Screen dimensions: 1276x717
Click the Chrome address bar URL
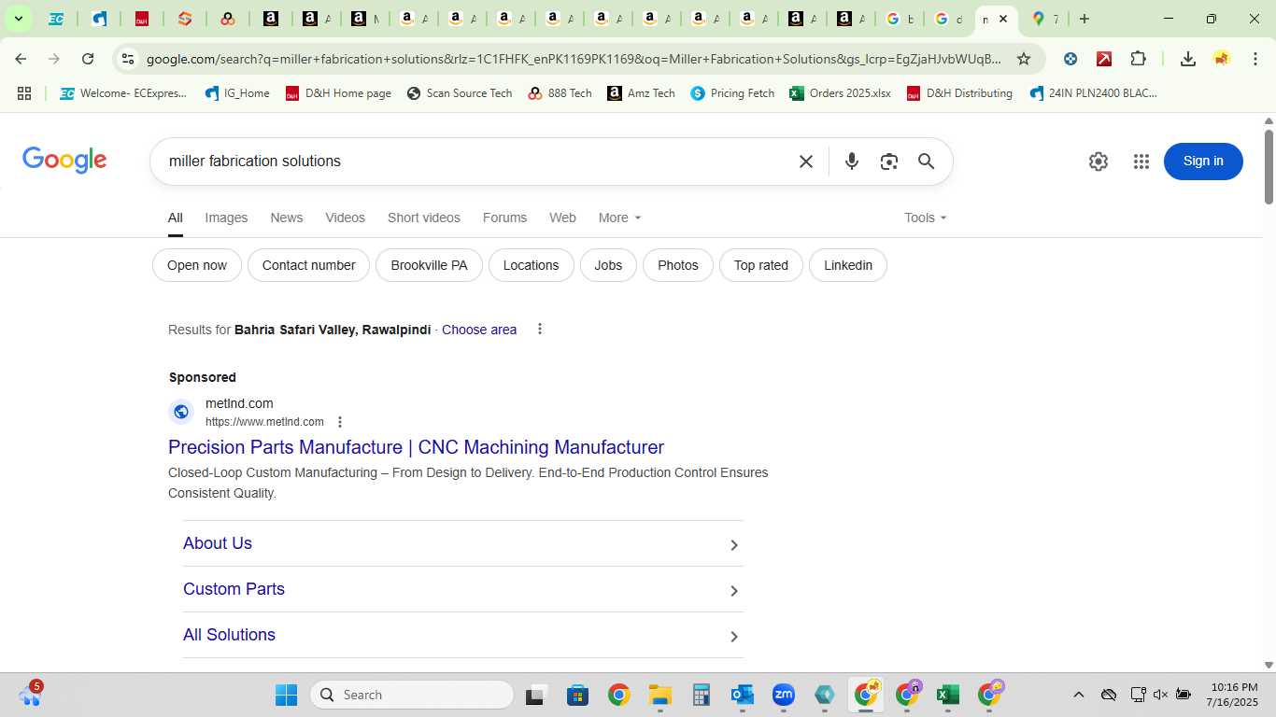pyautogui.click(x=574, y=59)
